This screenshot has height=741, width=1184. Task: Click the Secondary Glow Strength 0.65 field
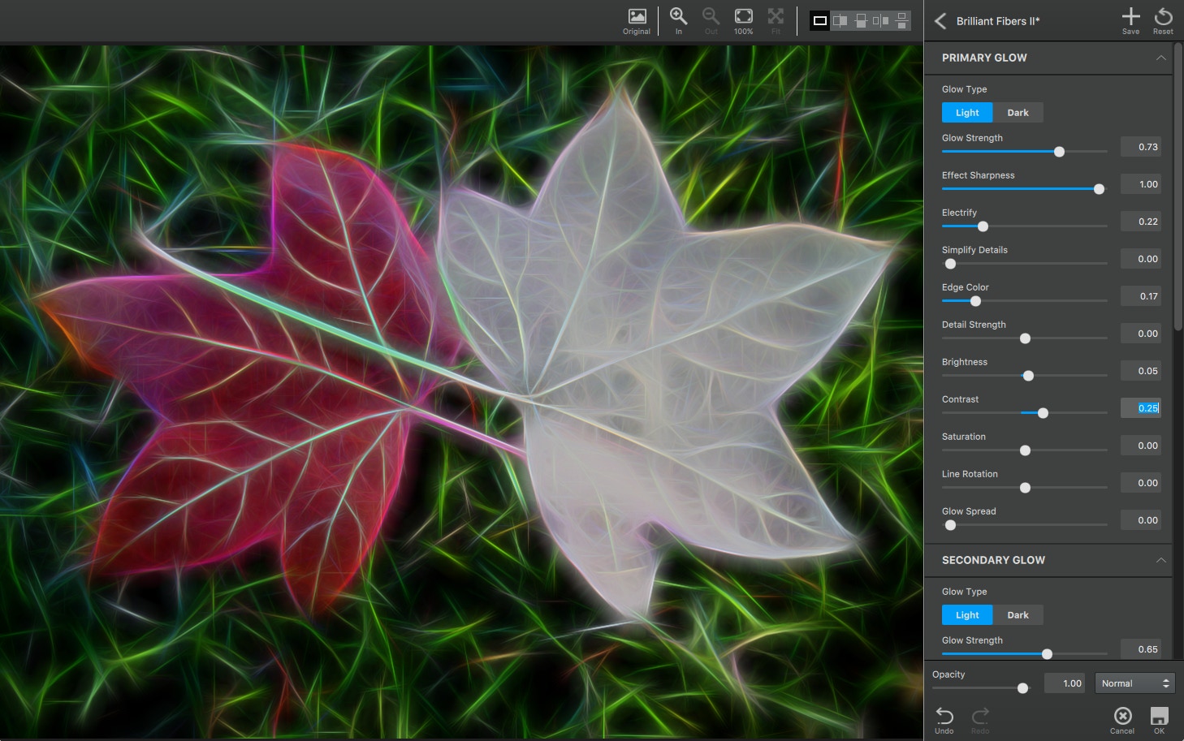coord(1141,649)
